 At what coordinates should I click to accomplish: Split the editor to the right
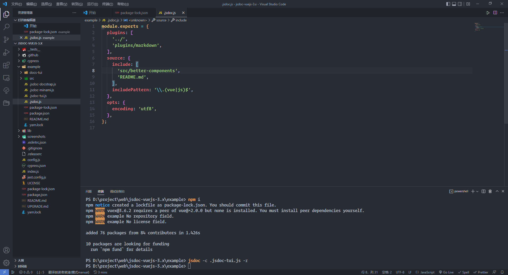pos(495,13)
